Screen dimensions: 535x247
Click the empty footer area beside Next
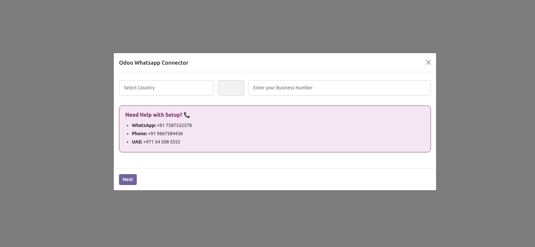pyautogui.click(x=280, y=179)
